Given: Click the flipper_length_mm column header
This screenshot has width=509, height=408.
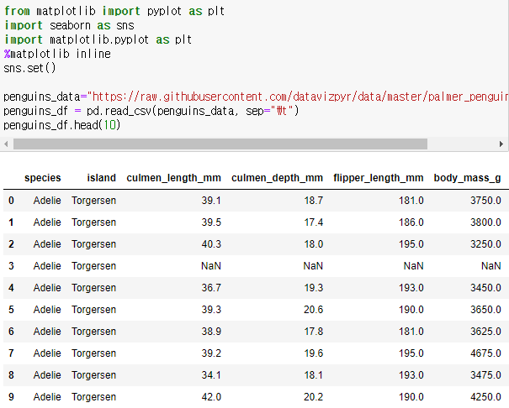Looking at the screenshot, I should tap(379, 178).
